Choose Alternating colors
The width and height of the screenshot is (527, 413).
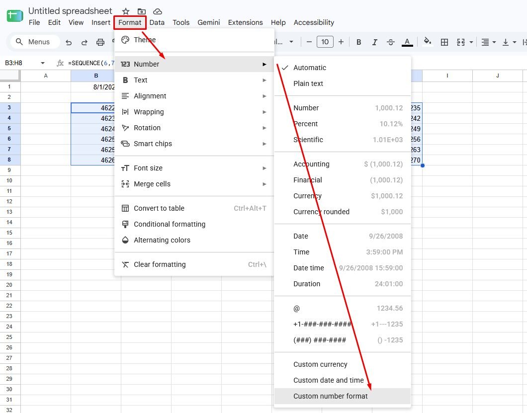click(194, 240)
